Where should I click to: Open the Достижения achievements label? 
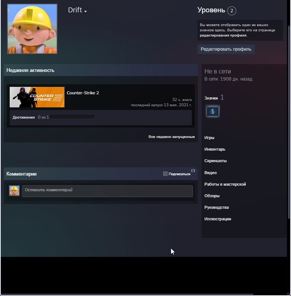pyautogui.click(x=23, y=117)
